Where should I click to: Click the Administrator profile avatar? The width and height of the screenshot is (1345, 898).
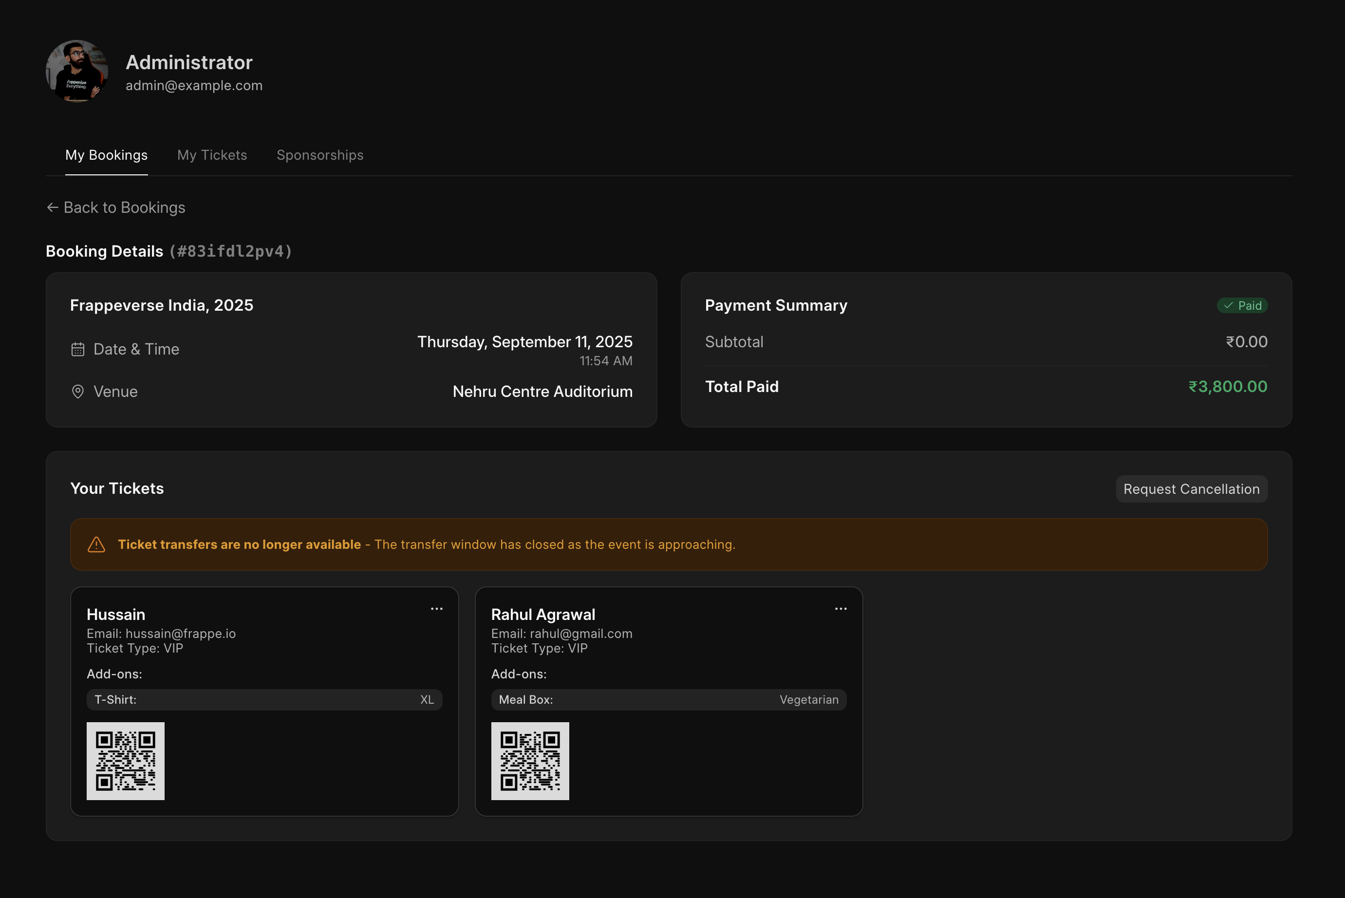click(77, 71)
